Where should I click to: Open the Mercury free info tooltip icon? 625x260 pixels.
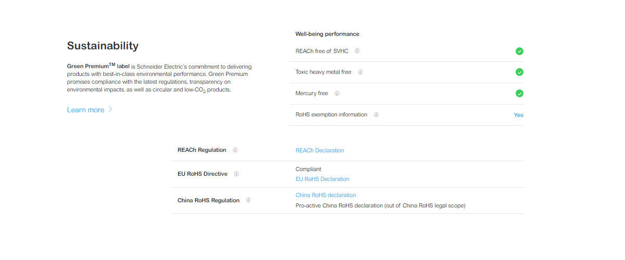tap(337, 94)
